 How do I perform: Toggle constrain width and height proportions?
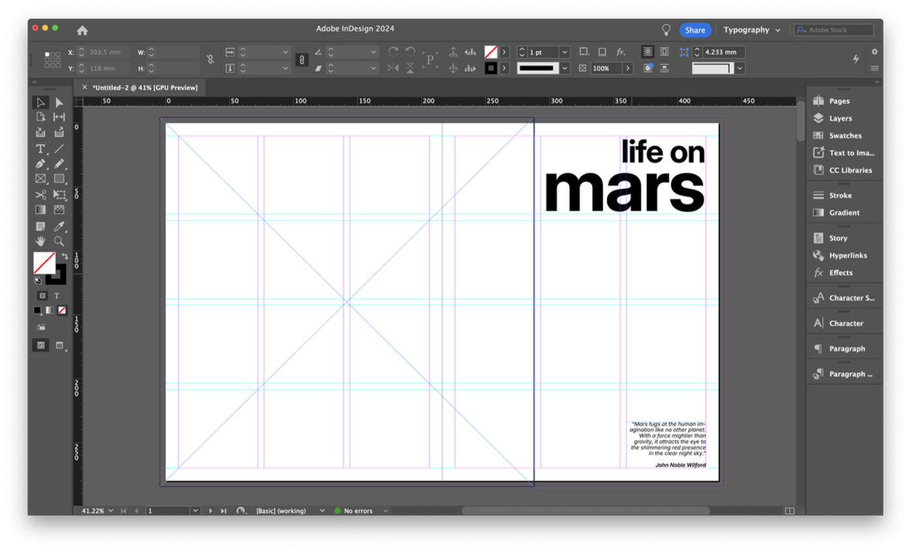tap(210, 59)
